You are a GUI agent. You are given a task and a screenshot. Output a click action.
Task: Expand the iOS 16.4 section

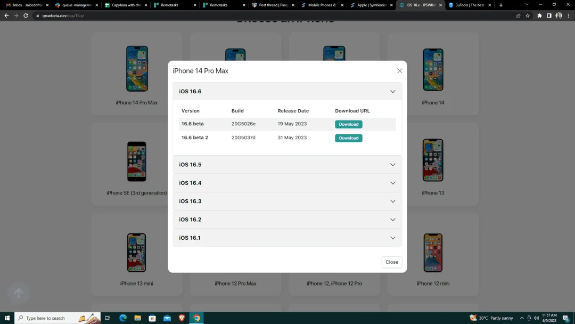click(287, 183)
